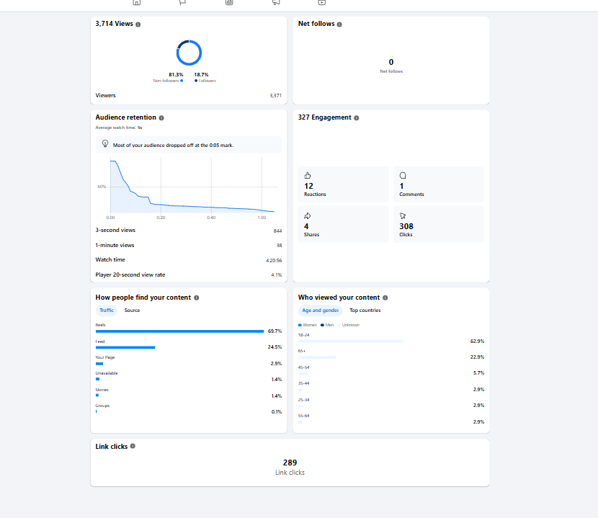Image resolution: width=598 pixels, height=518 pixels.
Task: Click the speech bubble Comments icon
Action: [x=403, y=176]
